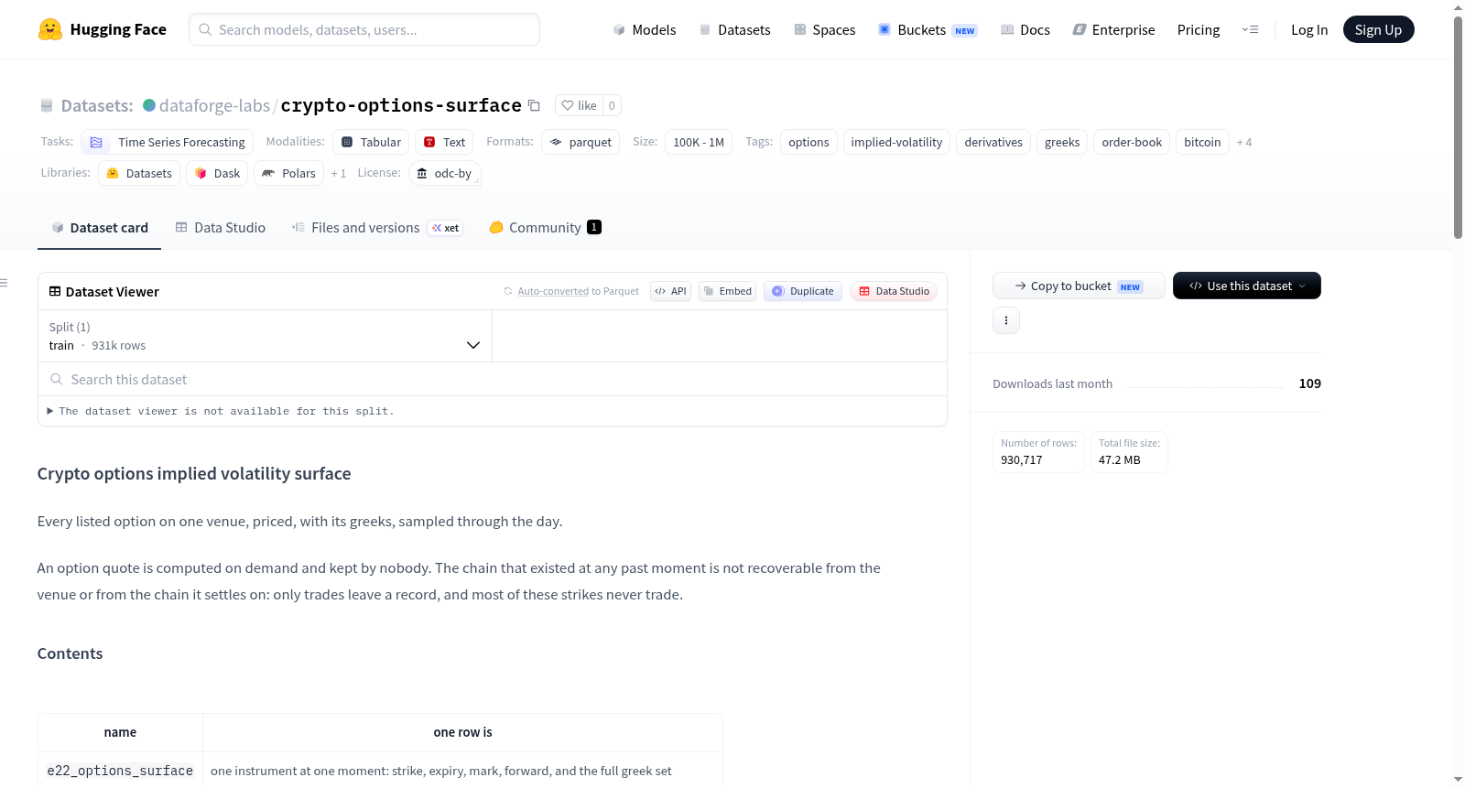Click the heart like button
1465x788 pixels.
pos(579,105)
